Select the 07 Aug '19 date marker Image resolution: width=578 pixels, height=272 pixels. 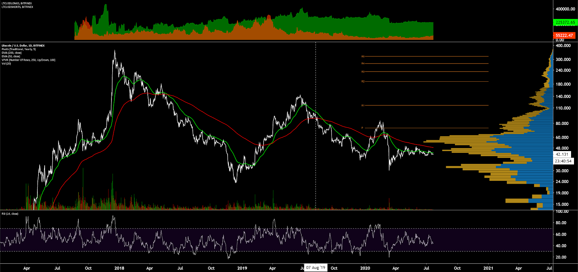point(316,268)
